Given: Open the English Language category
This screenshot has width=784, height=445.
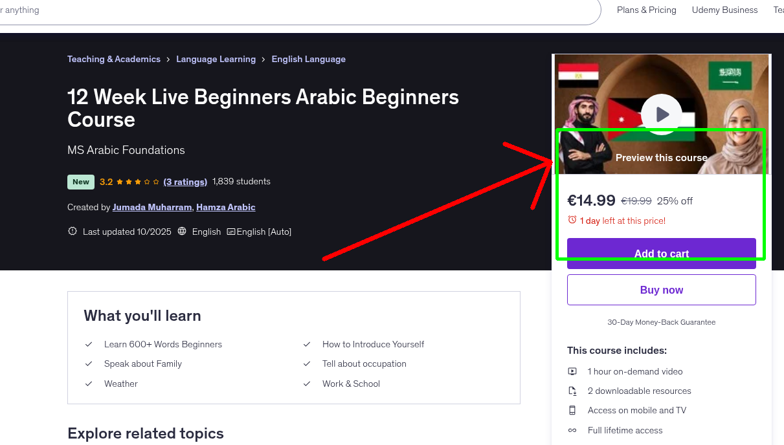Looking at the screenshot, I should point(308,59).
